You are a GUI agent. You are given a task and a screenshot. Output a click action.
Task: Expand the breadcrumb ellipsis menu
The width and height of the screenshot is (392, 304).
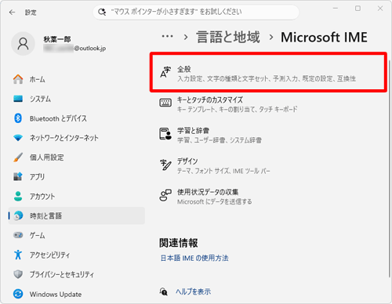coord(167,36)
